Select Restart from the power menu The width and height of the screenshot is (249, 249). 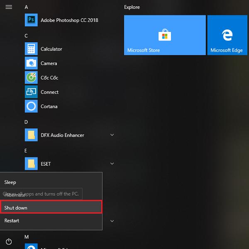[x=12, y=221]
